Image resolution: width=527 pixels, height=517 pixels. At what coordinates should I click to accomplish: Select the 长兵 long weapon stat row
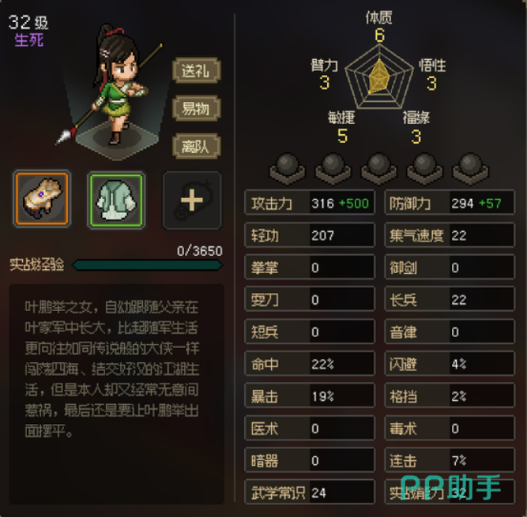[x=450, y=299]
